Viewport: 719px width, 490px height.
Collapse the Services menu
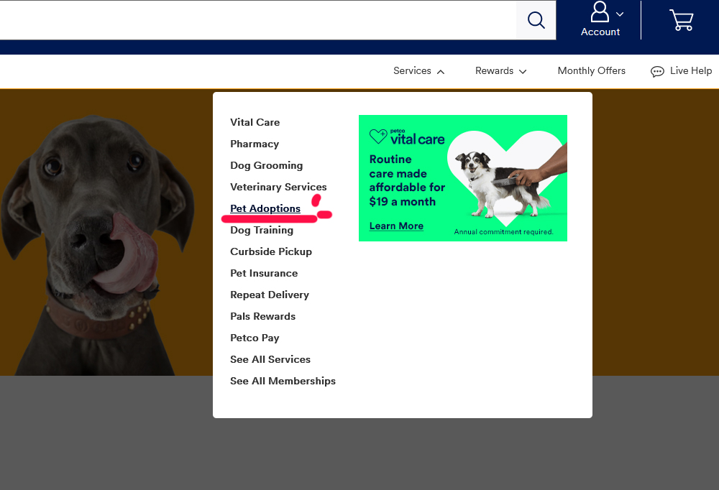click(x=418, y=71)
